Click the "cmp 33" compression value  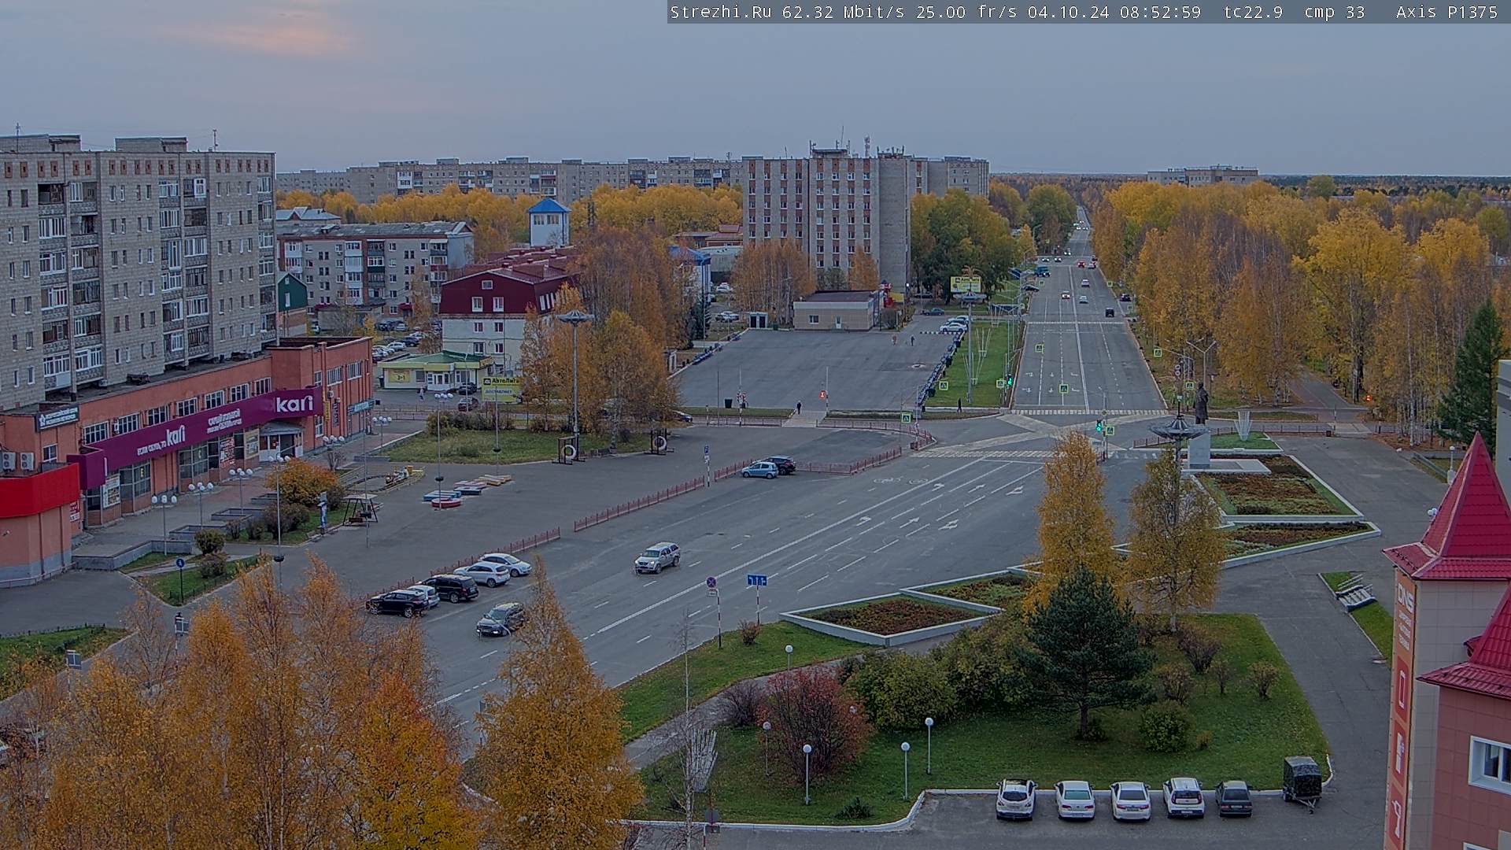(x=1335, y=12)
